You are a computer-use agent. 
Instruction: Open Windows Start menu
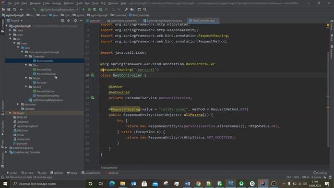[5, 183]
